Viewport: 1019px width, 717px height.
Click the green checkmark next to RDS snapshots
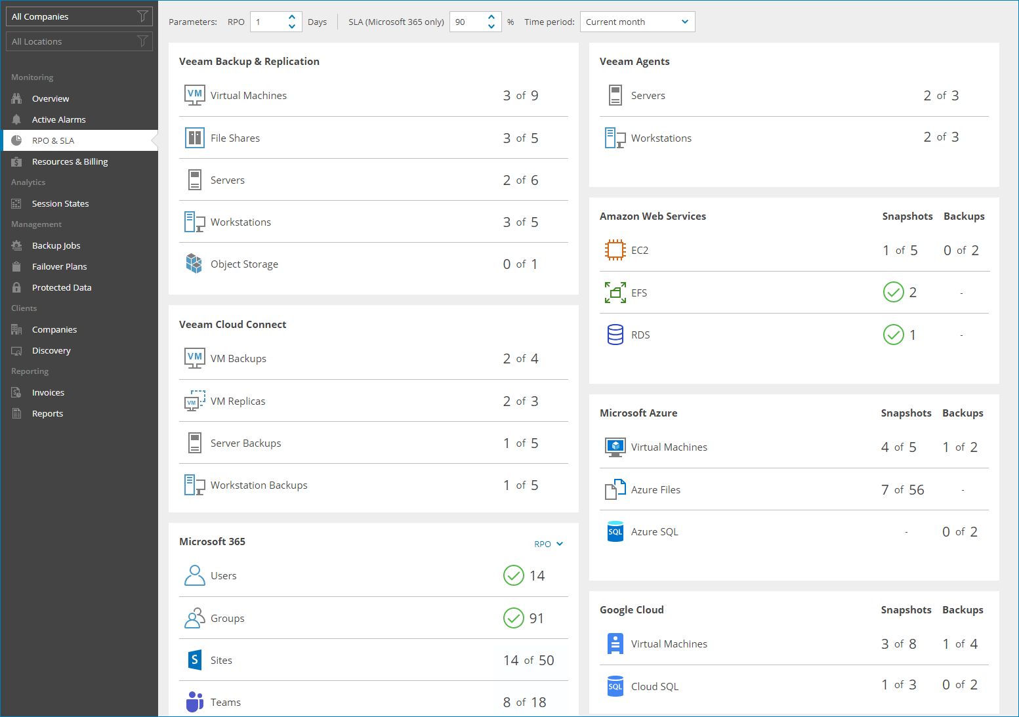894,335
